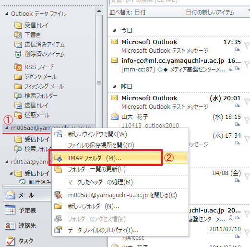
Task: Choose データ ファイルのプロパティ(I)...
Action: click(120, 230)
